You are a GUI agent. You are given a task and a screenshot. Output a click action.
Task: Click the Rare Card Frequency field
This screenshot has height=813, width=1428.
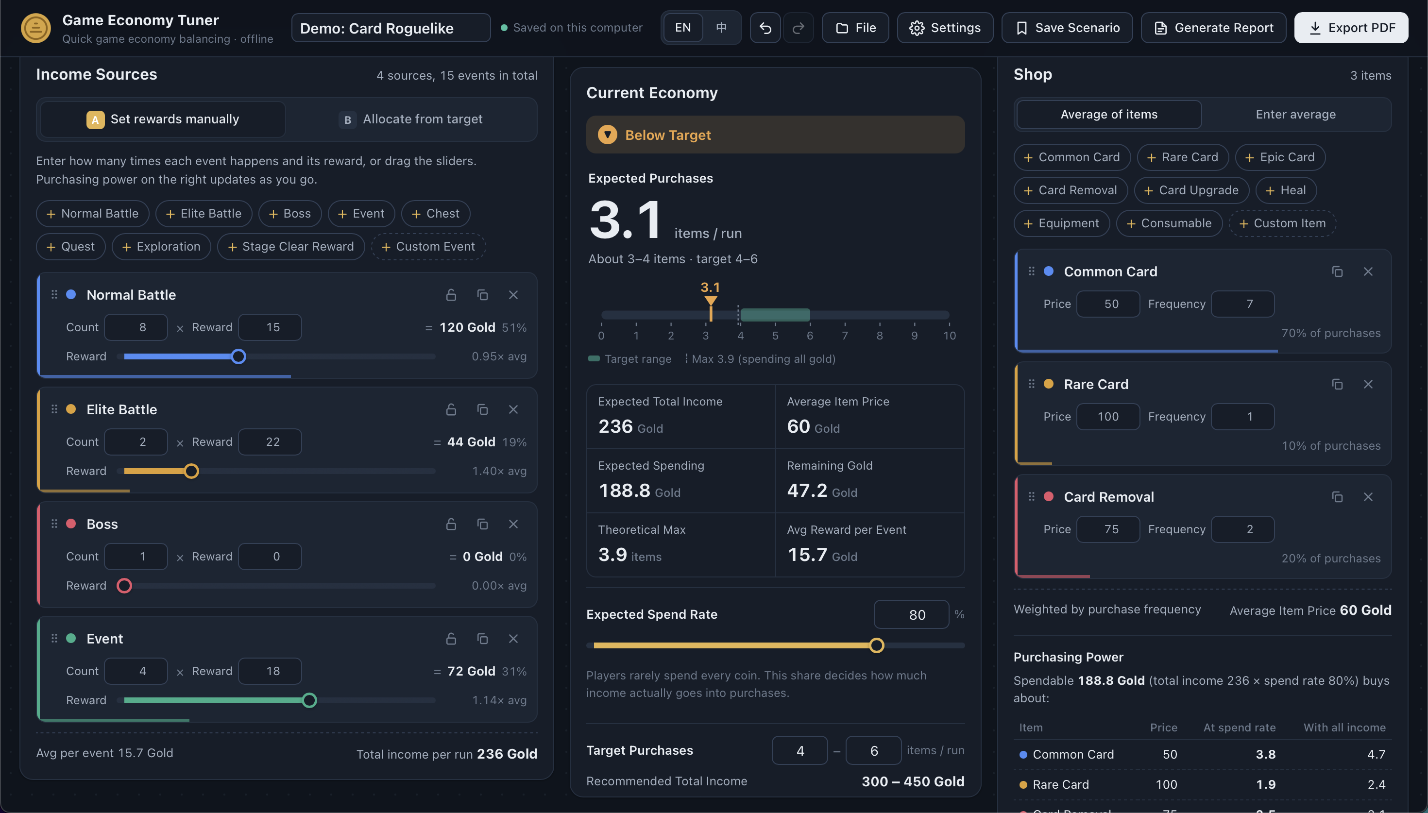click(1242, 417)
